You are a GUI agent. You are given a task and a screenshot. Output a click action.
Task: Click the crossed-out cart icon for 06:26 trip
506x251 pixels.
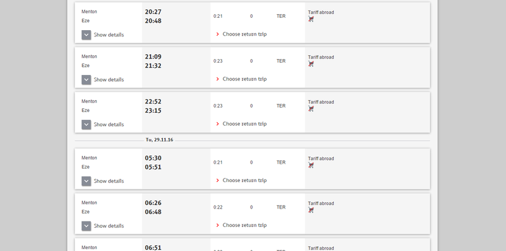coord(311,210)
